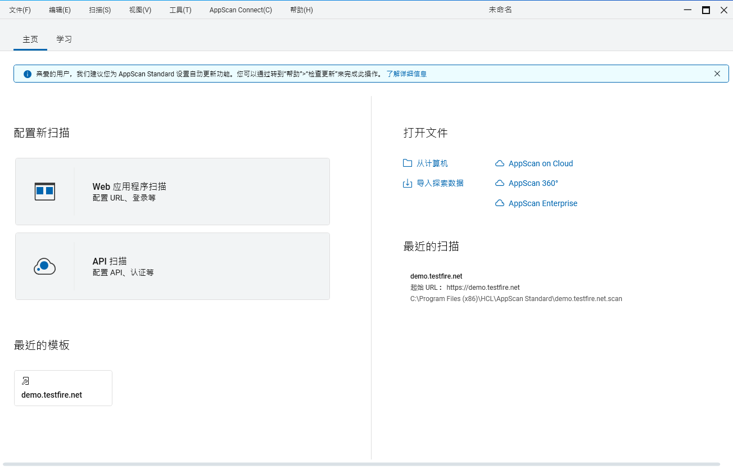The image size is (733, 469).
Task: Open file 从计算机
Action: [432, 163]
